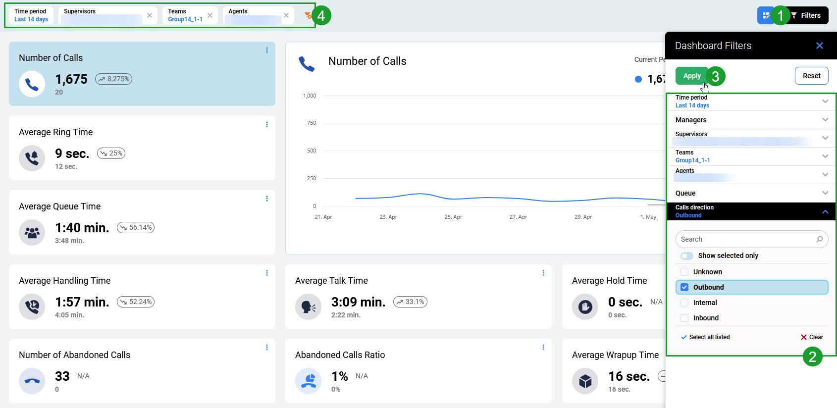
Task: Open the Number of Calls card options menu
Action: (x=267, y=50)
